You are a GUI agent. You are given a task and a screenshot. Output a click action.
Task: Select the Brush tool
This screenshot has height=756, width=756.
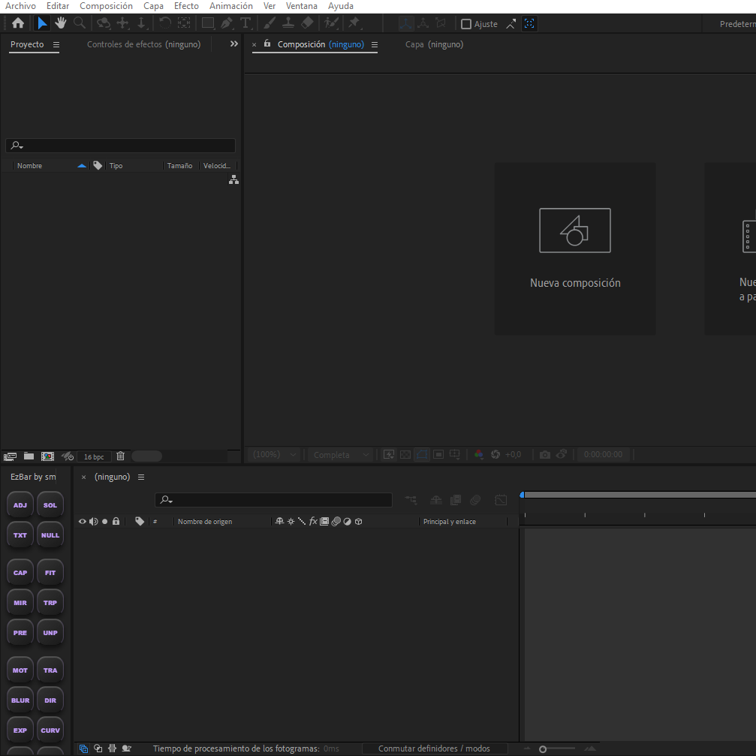[x=270, y=23]
